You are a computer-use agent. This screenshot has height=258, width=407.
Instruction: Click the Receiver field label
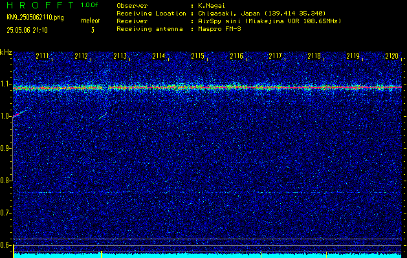pyautogui.click(x=132, y=21)
